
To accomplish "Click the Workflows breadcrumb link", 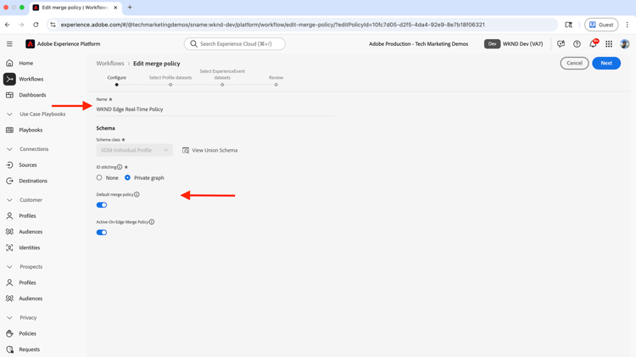I will (x=110, y=64).
